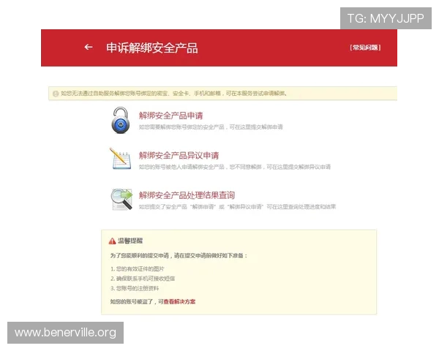Viewport: 439px width, 351px height.
Task: Click the description under 解绑安全产品异议申请
Action: 235,167
